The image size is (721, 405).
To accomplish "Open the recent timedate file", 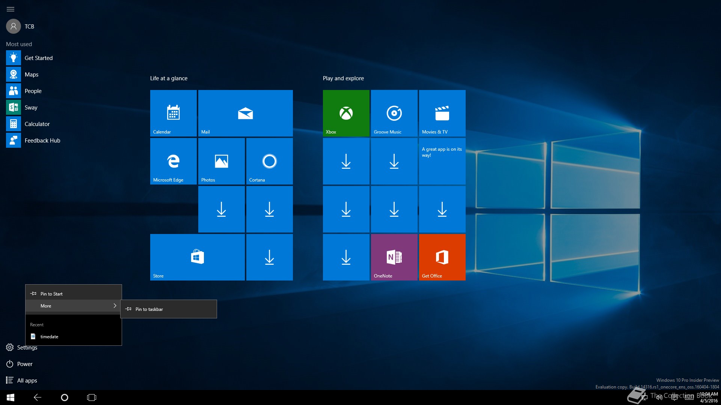I will click(x=74, y=336).
